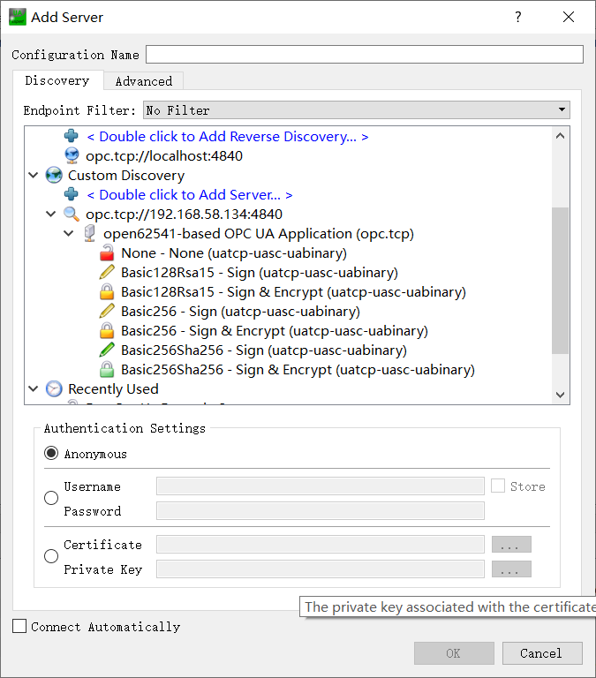Screen dimensions: 596x678
Task: Click the pencil icon of Basic256 - Sign
Action: point(107,311)
